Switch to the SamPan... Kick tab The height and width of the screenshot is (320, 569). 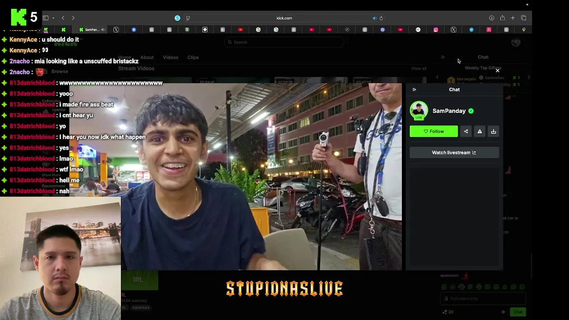[x=90, y=30]
